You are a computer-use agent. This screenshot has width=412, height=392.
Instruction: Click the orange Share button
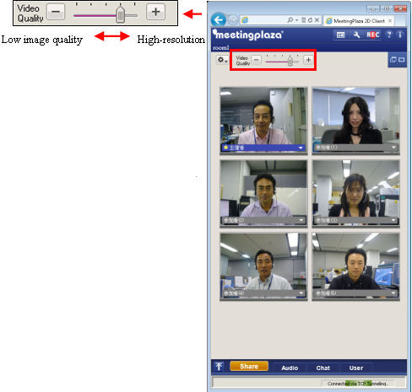point(249,366)
